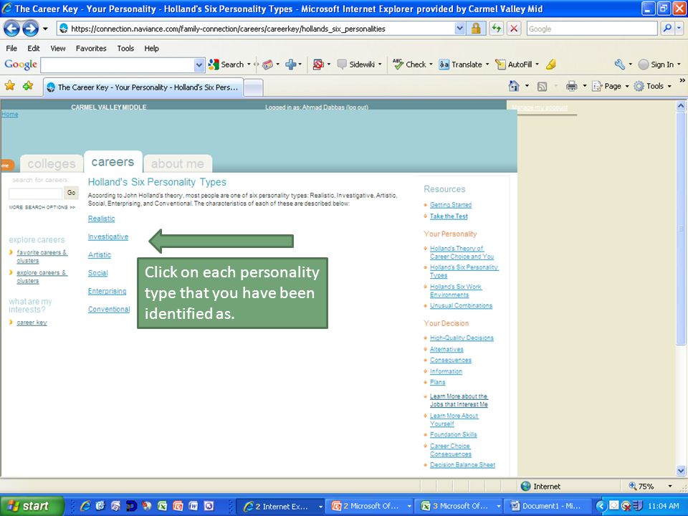Click the empty new browser tab button
688x516 pixels.
coord(253,87)
